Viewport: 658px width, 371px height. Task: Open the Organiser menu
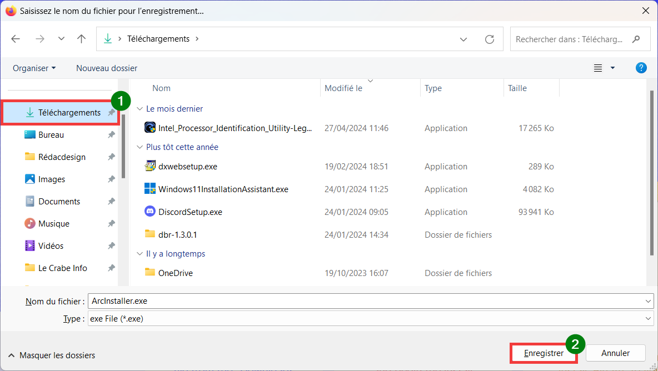34,68
